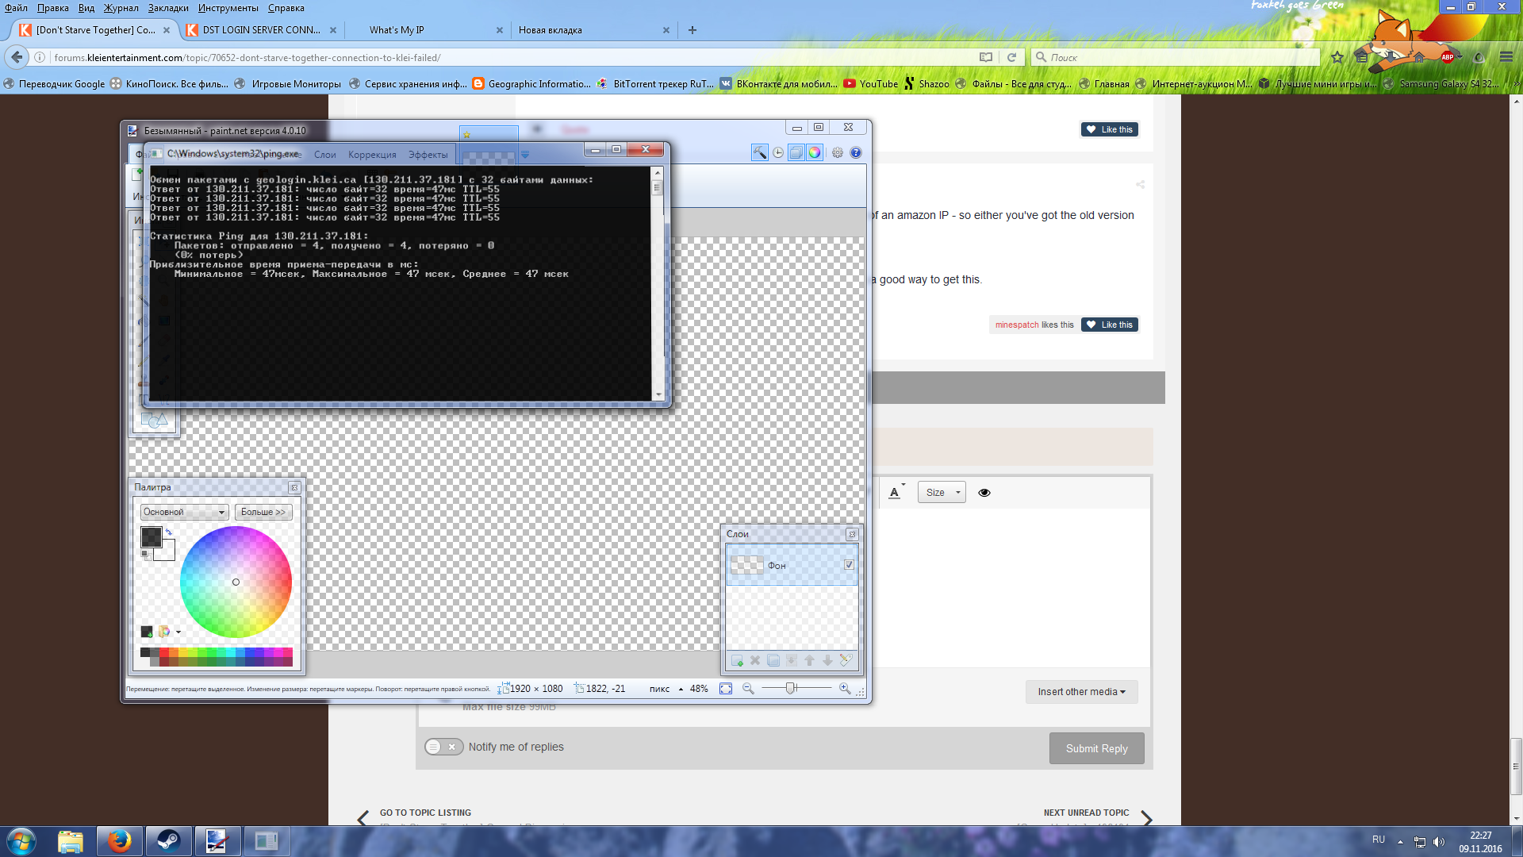The width and height of the screenshot is (1523, 857).
Task: Switch to the What's My IP tab
Action: click(397, 30)
